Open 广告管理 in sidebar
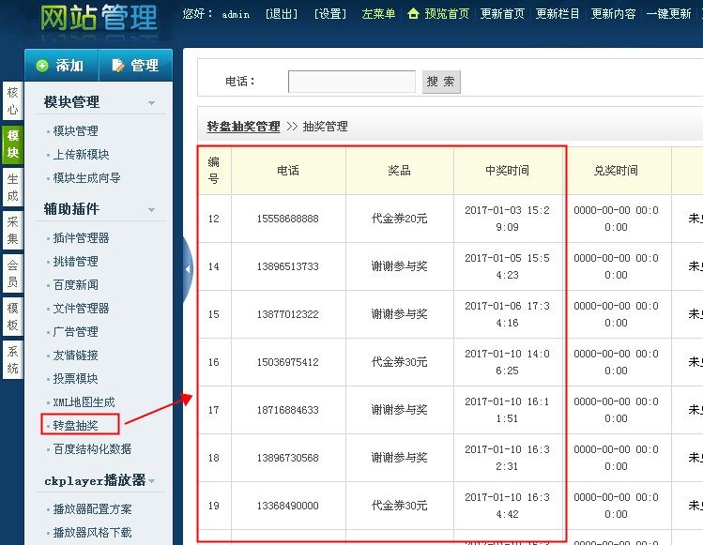 75,332
